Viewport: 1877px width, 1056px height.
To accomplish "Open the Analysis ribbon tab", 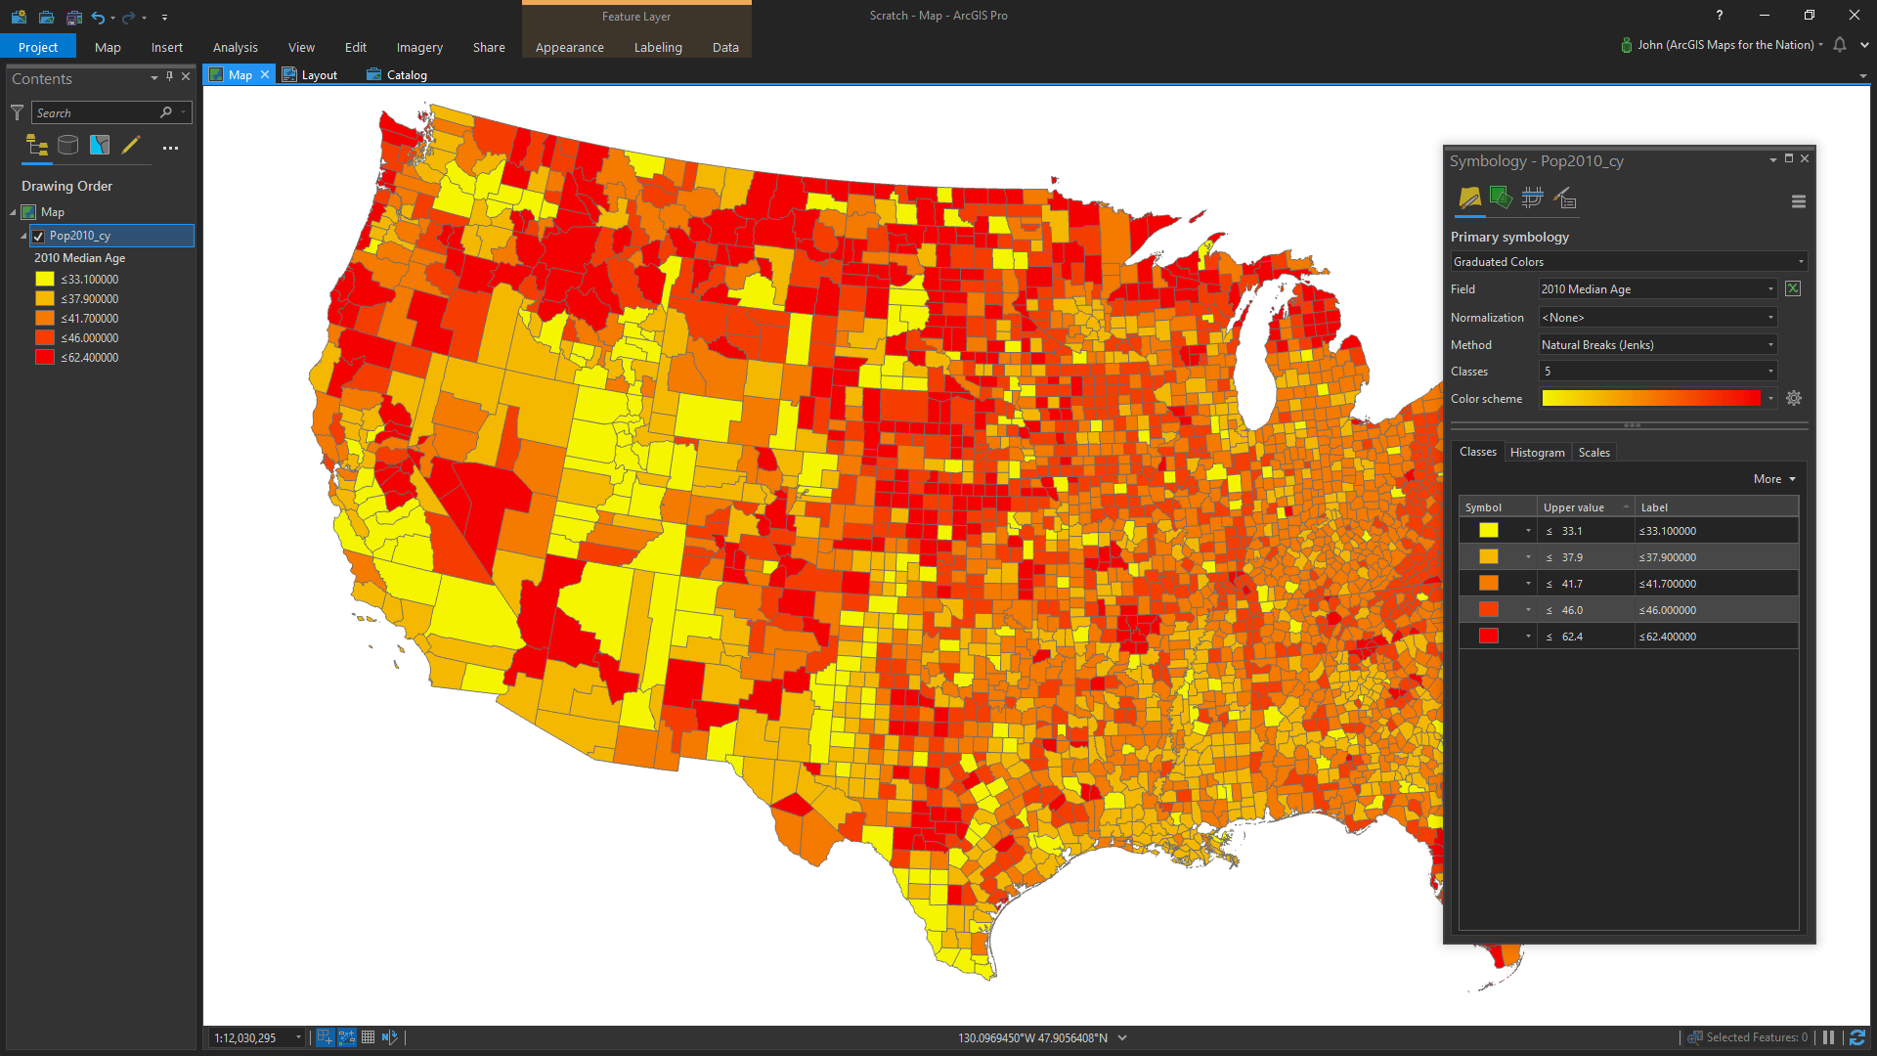I will coord(236,47).
